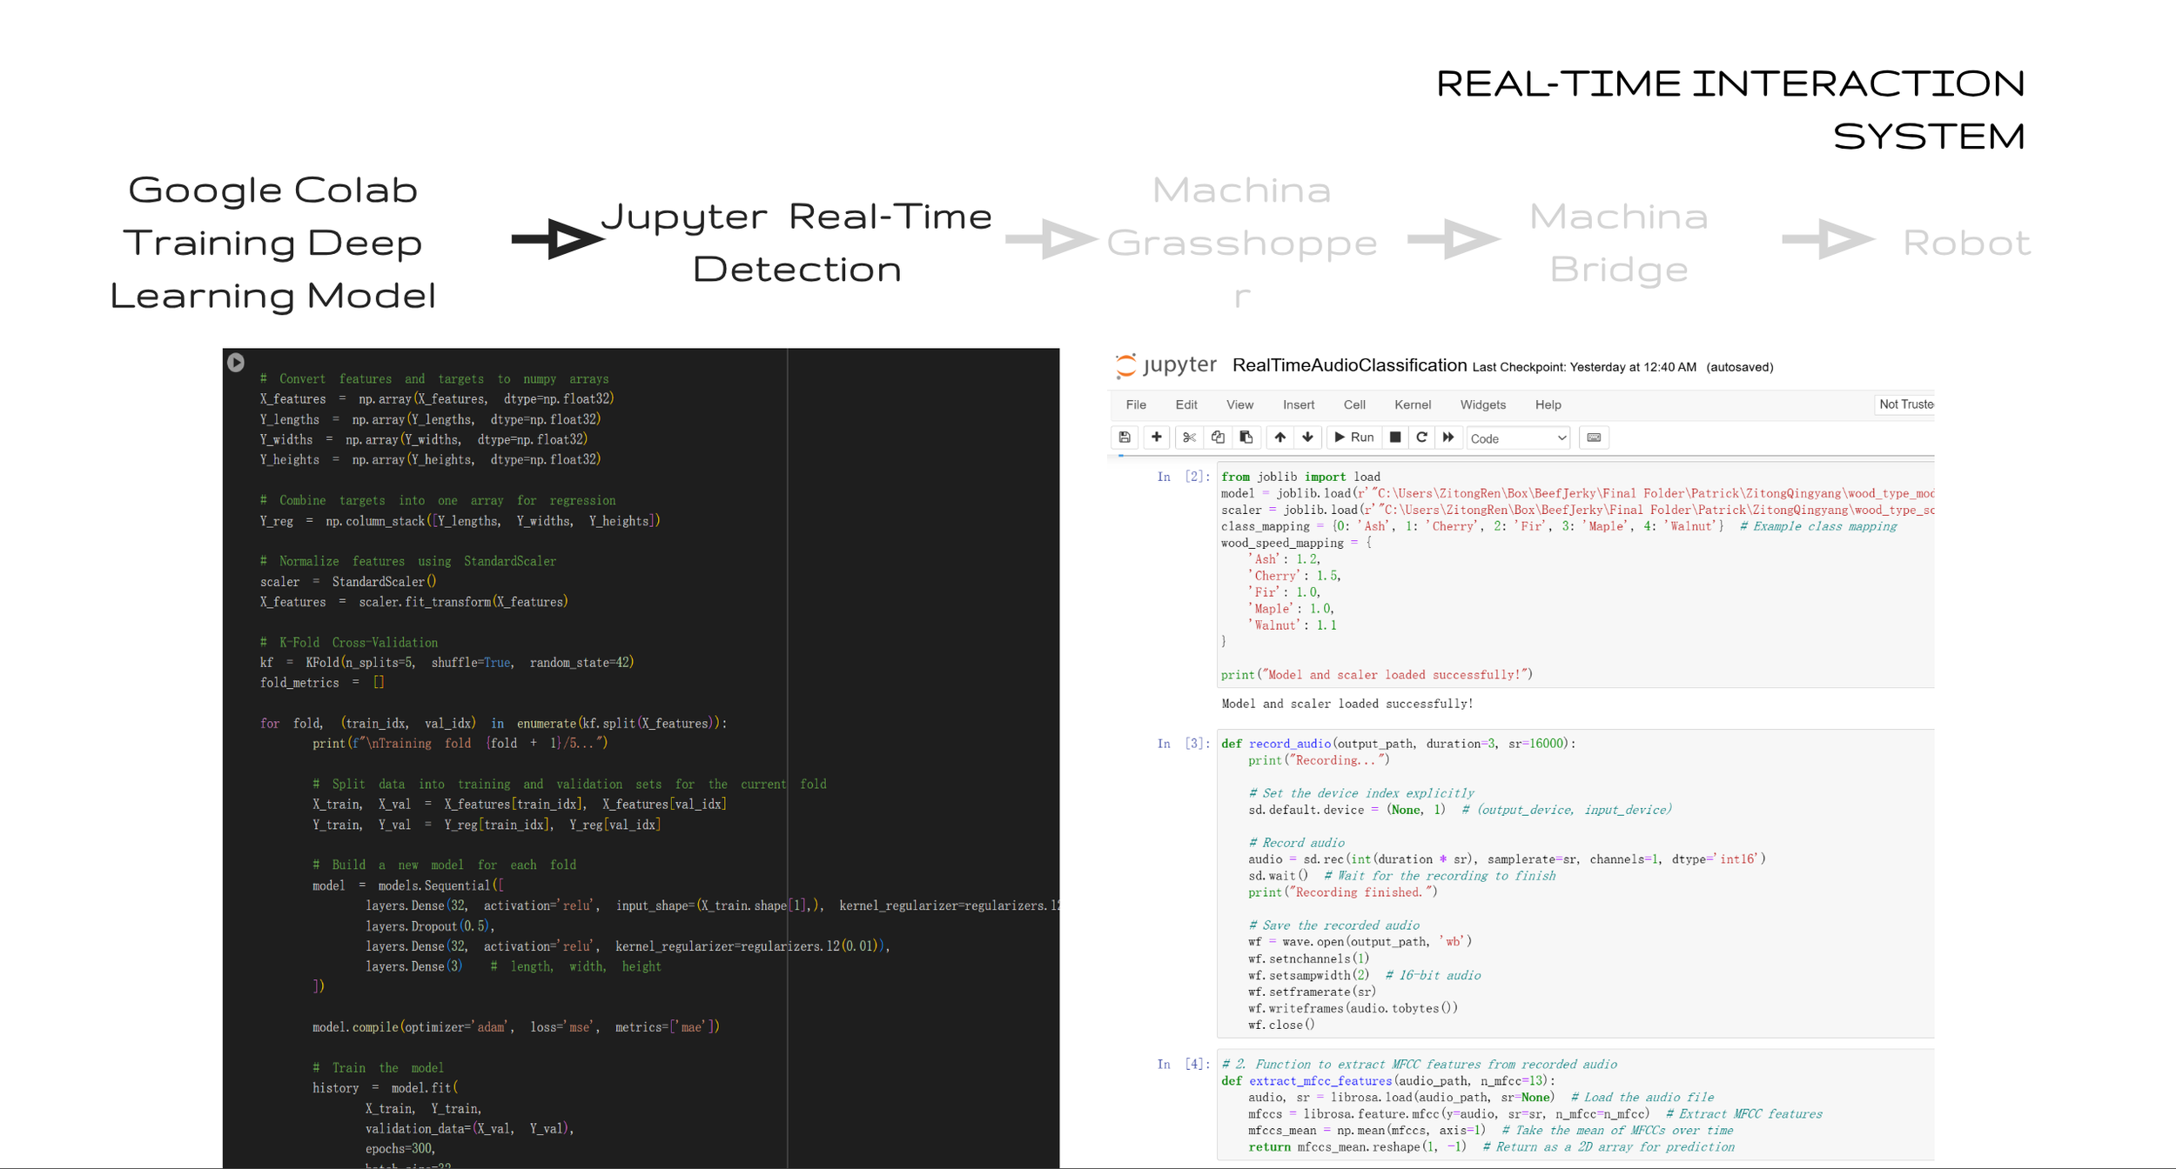This screenshot has height=1169, width=2176.
Task: Insert a cell below with plus icon
Action: pyautogui.click(x=1156, y=438)
